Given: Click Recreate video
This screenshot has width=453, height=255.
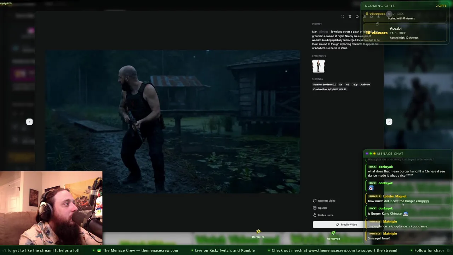Looking at the screenshot, I should click(324, 201).
